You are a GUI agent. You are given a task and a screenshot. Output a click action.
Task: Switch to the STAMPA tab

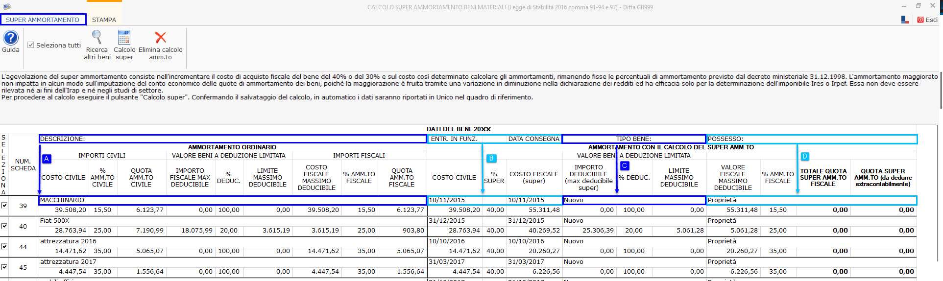104,20
